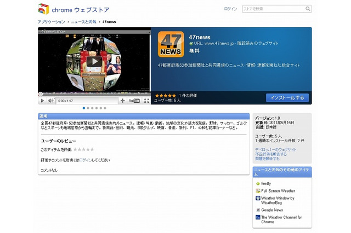Click the コメントなし text
Screen dimensions: 351x233
[x=49, y=170]
